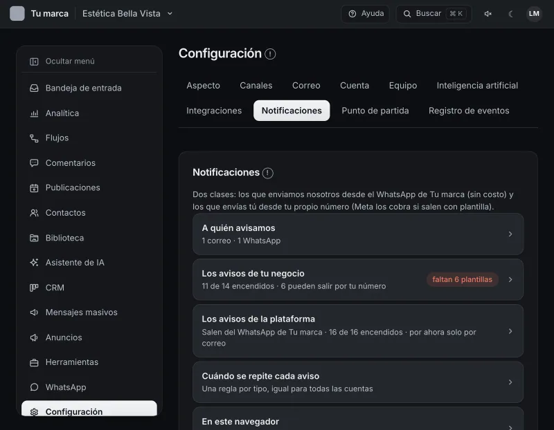Viewport: 554px width, 430px height.
Task: Click the Biblioteca folder icon
Action: (34, 238)
